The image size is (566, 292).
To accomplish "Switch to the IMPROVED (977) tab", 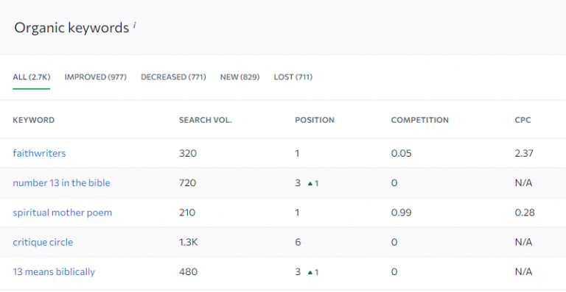I will pyautogui.click(x=96, y=77).
